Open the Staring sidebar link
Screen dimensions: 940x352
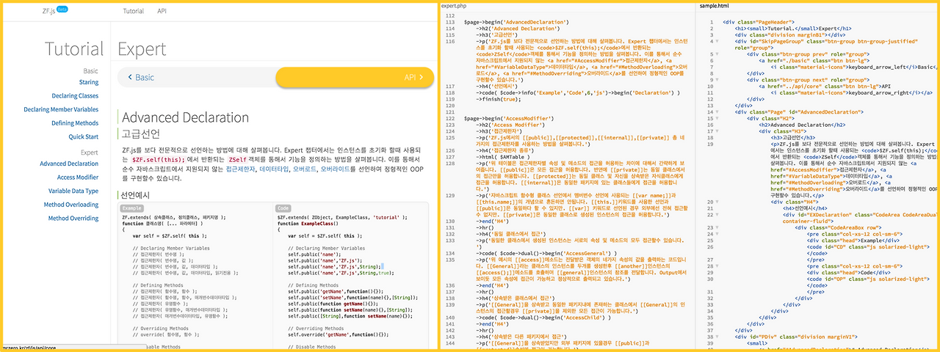[89, 83]
